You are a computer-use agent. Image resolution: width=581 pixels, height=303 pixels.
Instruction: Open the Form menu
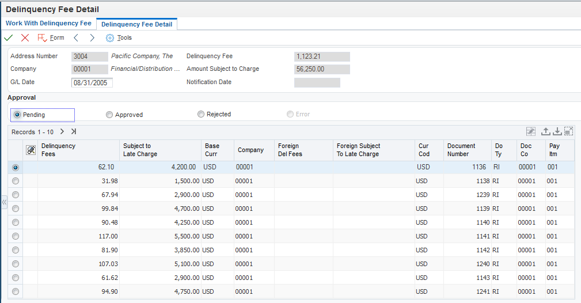tap(51, 37)
